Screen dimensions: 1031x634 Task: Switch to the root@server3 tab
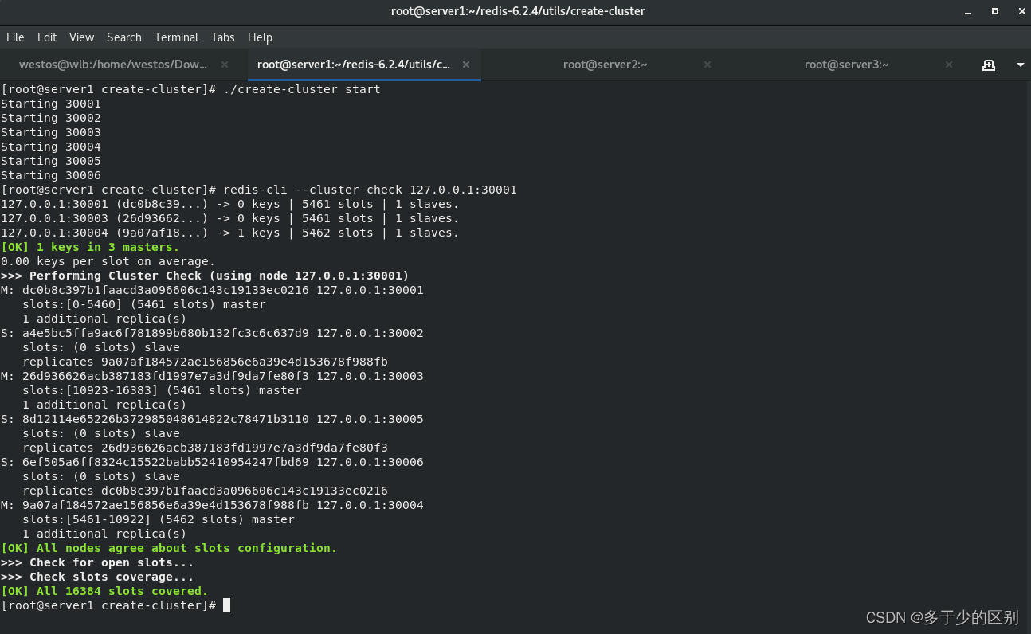[846, 65]
